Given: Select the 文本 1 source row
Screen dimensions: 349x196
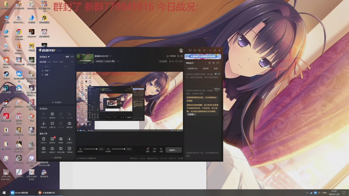Looking at the screenshot, I should tap(57, 71).
